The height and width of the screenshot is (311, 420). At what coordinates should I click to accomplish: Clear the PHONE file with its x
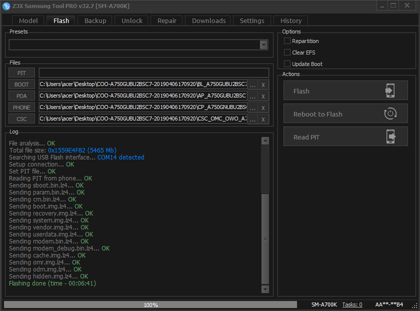263,107
